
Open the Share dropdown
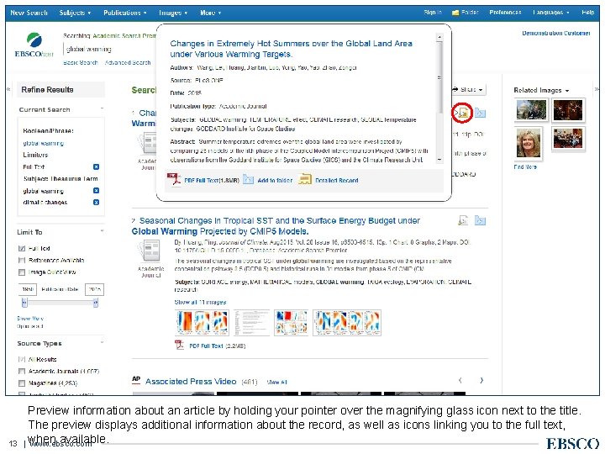[468, 90]
